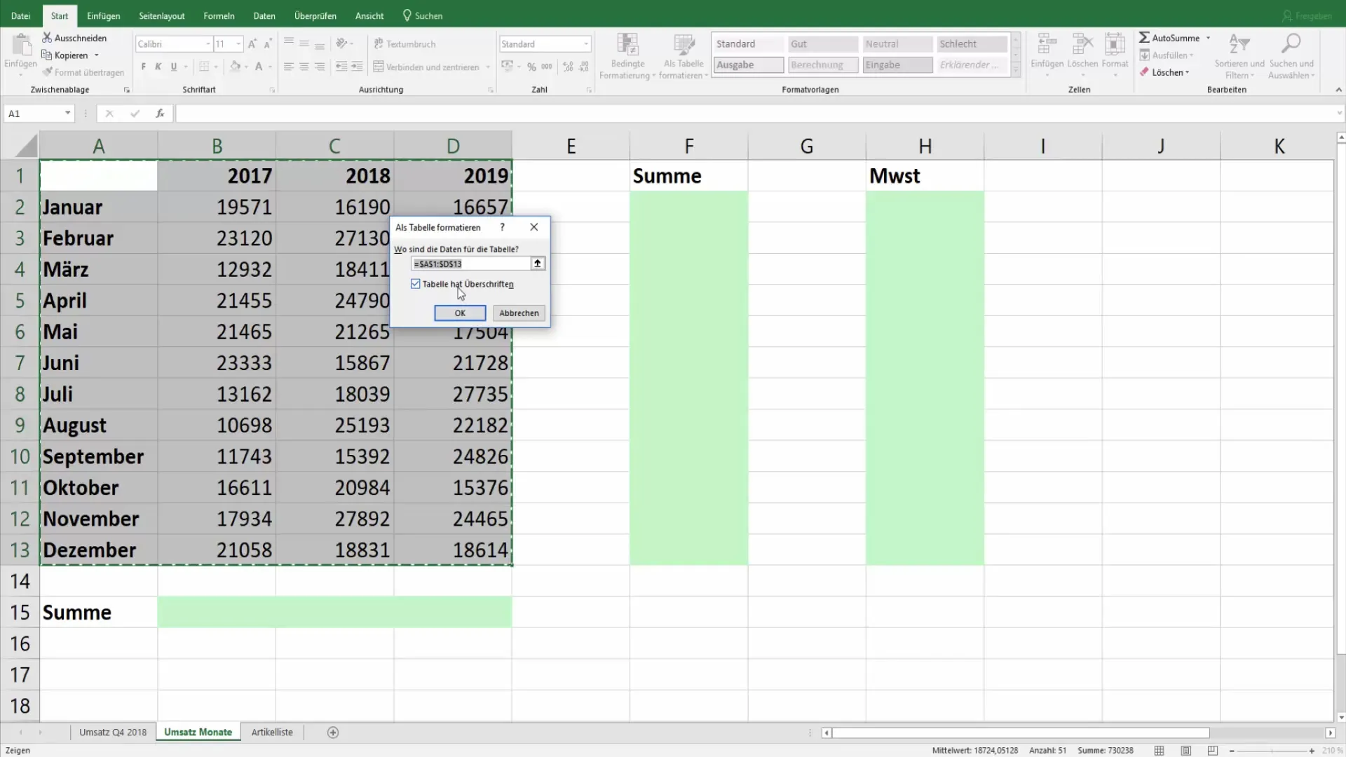
Task: Open Verbinden und zentrieren dropdown arrow
Action: tap(488, 67)
